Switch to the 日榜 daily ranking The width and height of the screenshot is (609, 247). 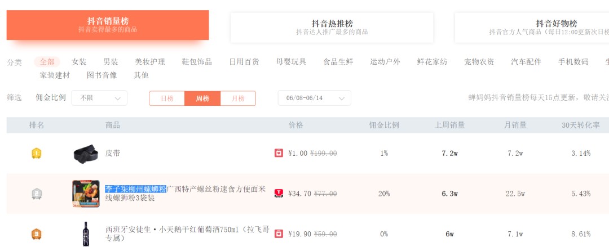(167, 98)
